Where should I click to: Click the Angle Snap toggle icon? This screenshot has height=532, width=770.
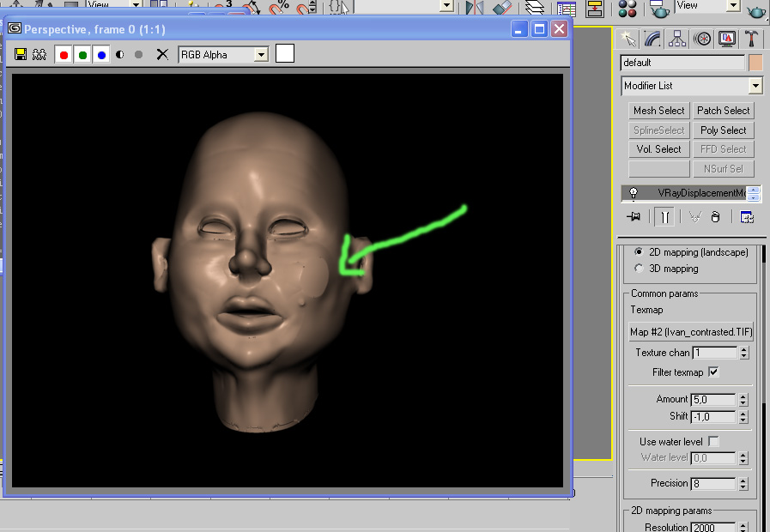(253, 6)
